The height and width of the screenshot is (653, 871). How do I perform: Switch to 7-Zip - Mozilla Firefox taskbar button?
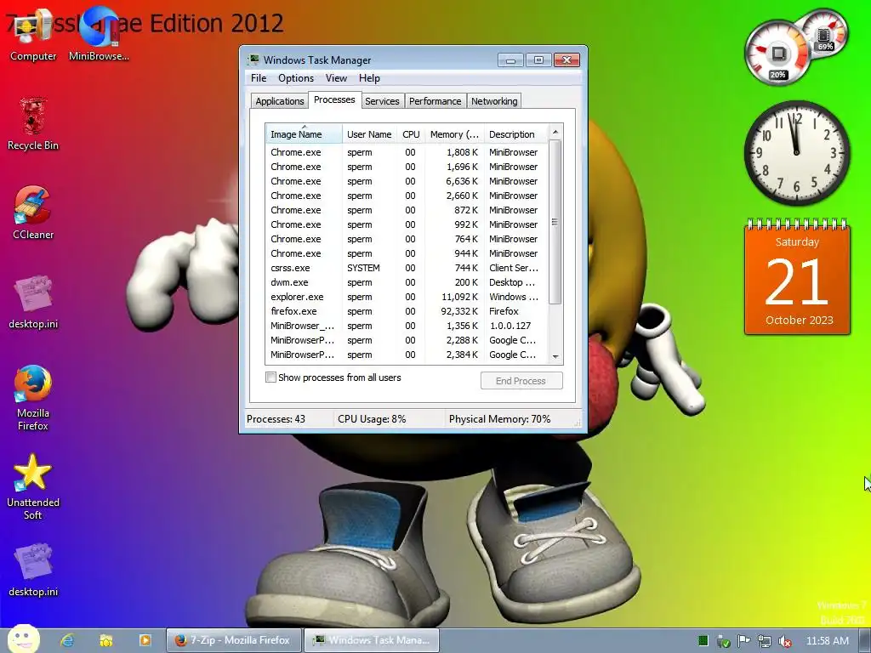point(234,640)
